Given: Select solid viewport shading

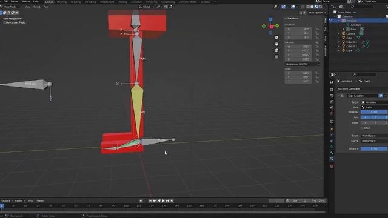Looking at the screenshot, I should [x=312, y=7].
